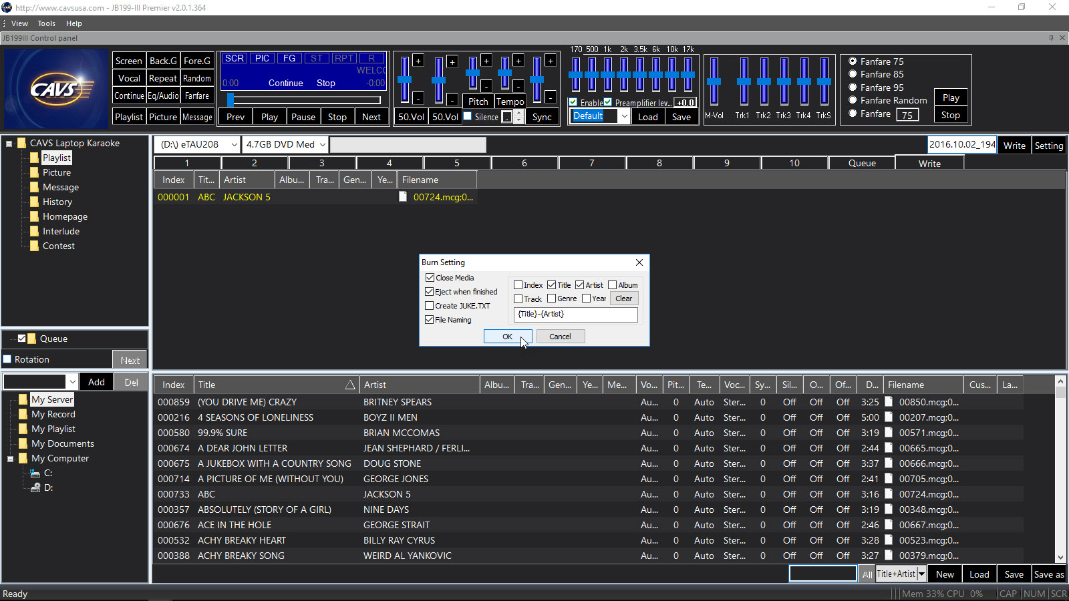Pin the JB199III Control panel
Viewport: 1069px width, 601px height.
1051,38
